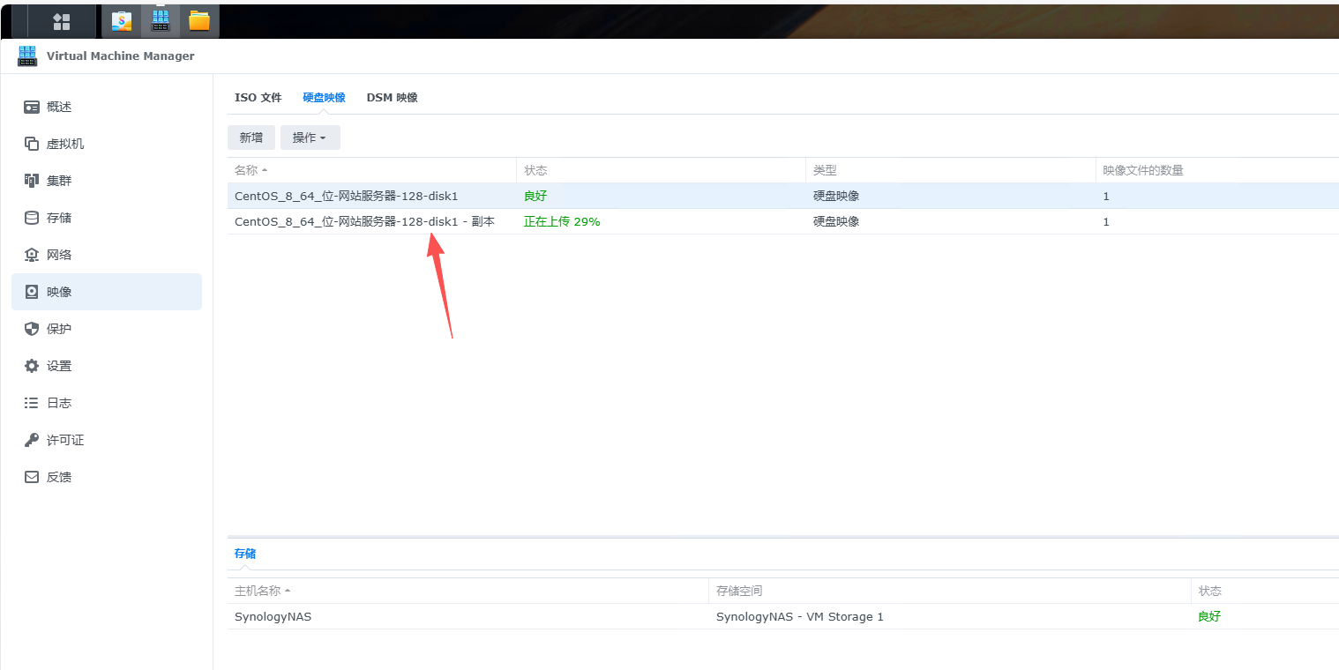Open the 保护 (Protection) section
The image size is (1339, 670).
59,328
